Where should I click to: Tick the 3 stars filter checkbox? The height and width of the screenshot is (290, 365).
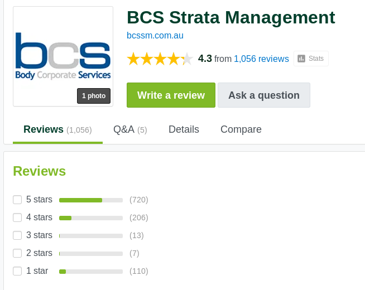[x=17, y=235]
